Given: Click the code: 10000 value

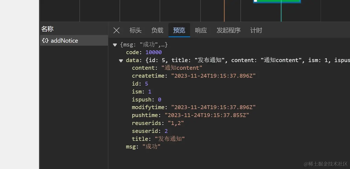Looking at the screenshot, I should pos(154,52).
